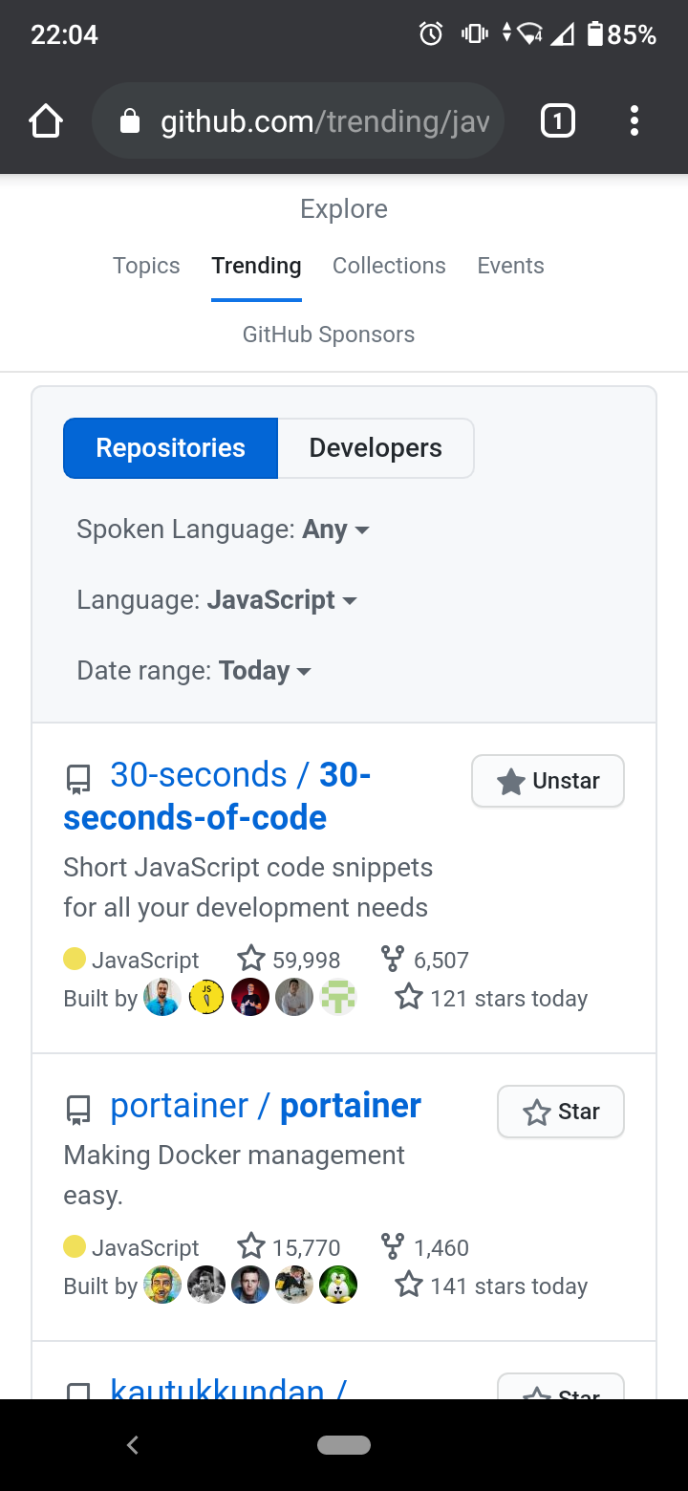Open Chrome's three-dot menu
Viewport: 688px width, 1491px height.
pos(634,120)
